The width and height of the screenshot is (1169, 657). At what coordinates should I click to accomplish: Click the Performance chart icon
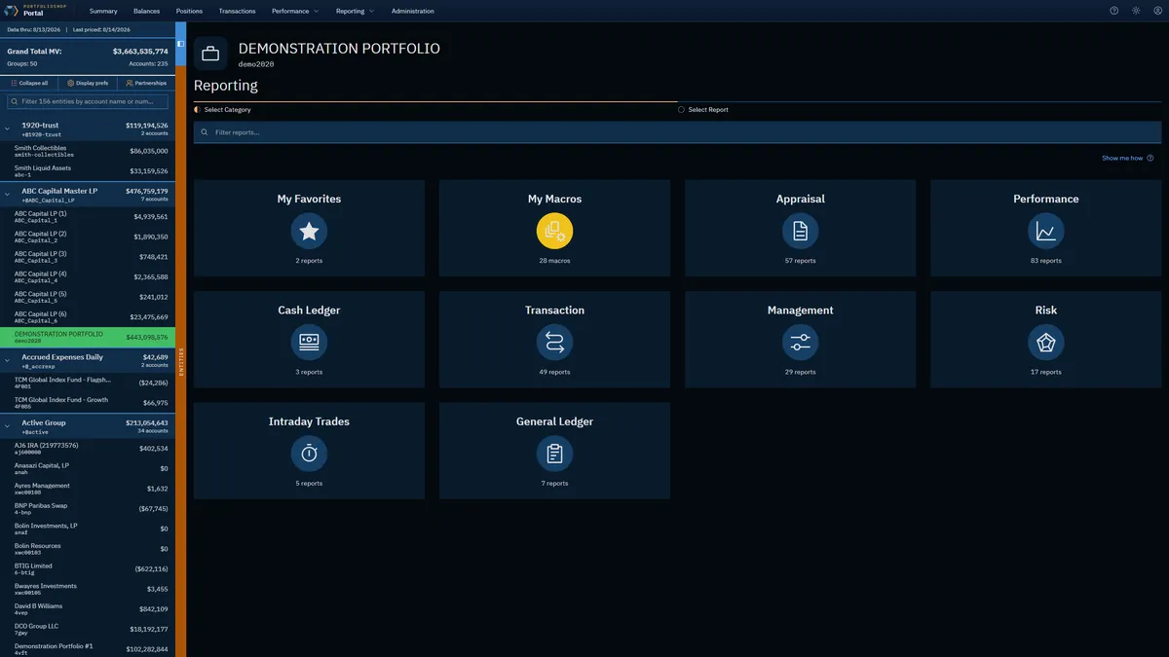pyautogui.click(x=1045, y=232)
